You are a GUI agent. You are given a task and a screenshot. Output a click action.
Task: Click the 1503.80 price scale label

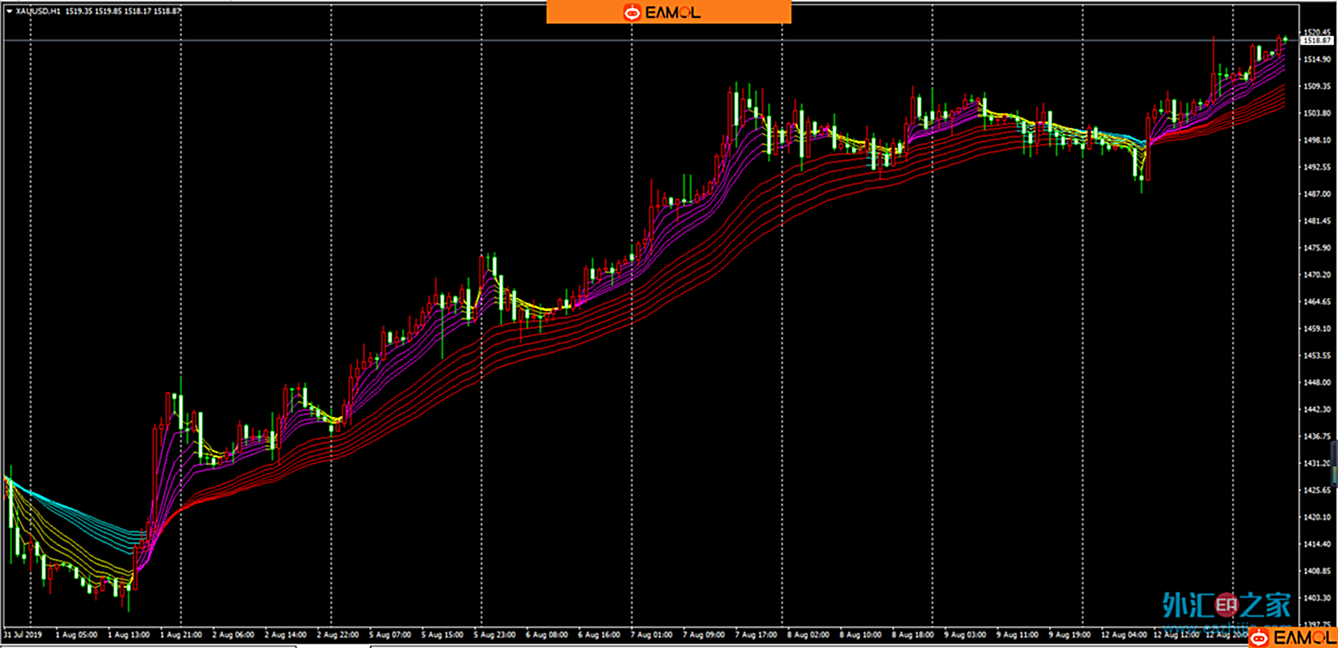click(x=1317, y=113)
